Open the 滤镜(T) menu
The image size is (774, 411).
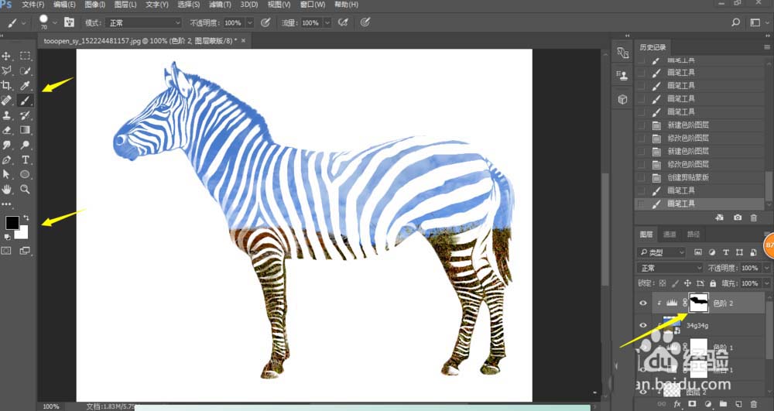tap(220, 5)
